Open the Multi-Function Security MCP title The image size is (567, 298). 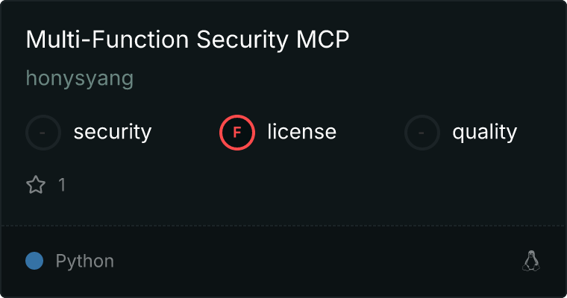187,40
